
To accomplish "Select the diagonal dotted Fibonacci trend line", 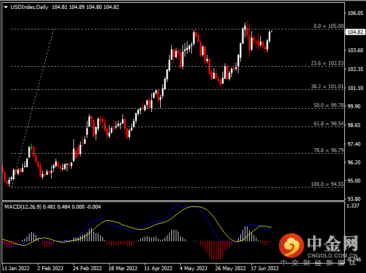I will tap(32, 108).
